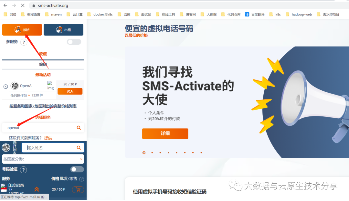This screenshot has height=201, width=349.
Task: Open the number verification help question mark
Action: 23,170
